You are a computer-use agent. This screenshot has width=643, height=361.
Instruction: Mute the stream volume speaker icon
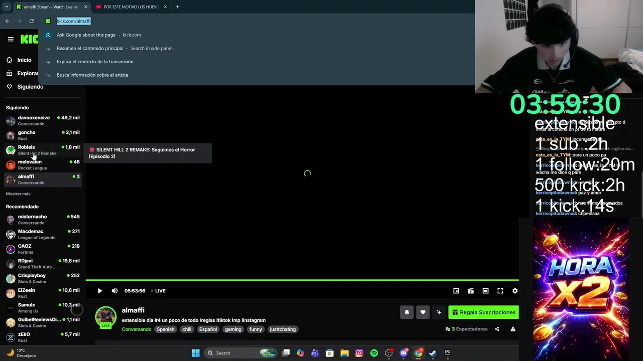pos(115,291)
